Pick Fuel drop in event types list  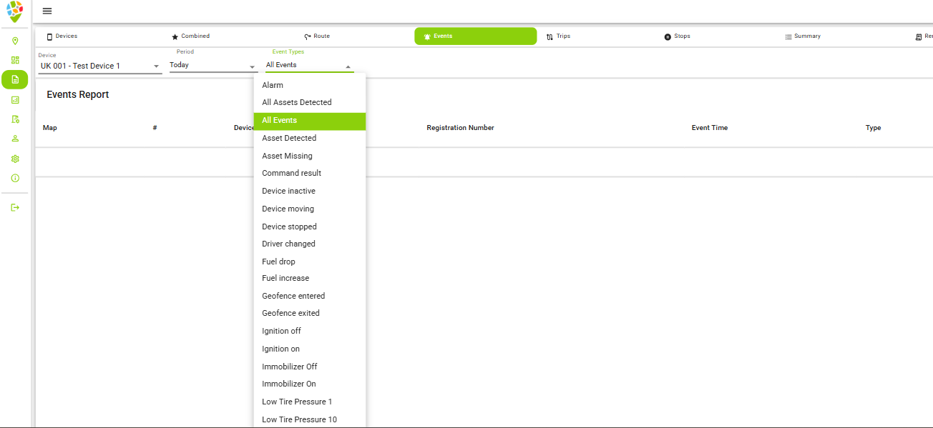point(278,262)
